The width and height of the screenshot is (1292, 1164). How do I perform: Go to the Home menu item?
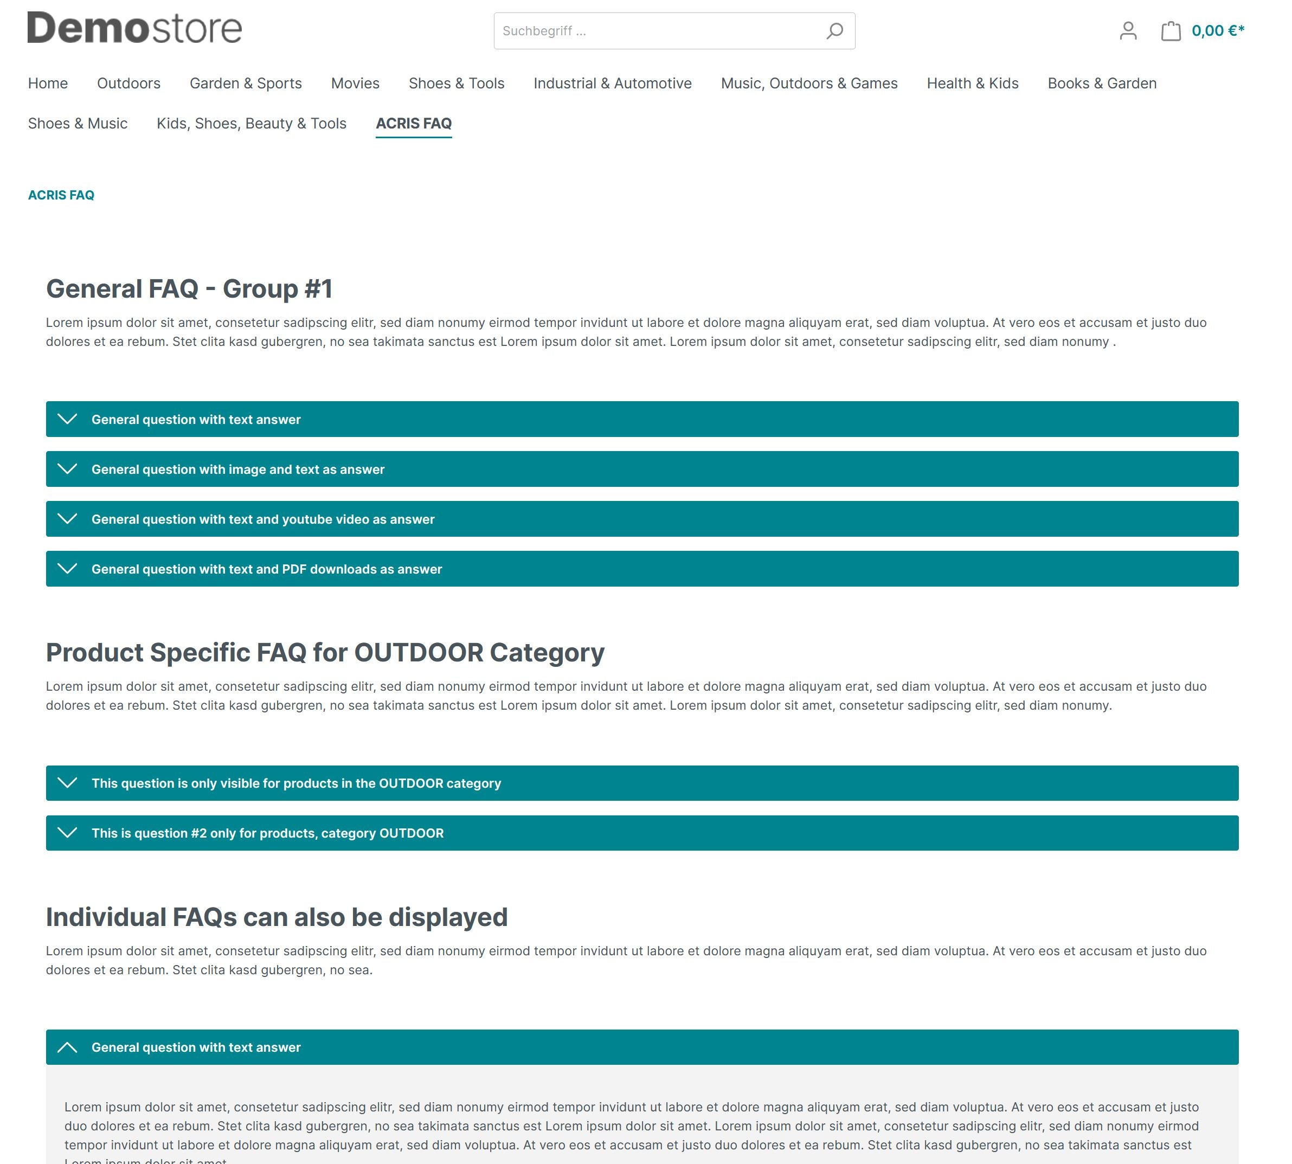tap(48, 83)
